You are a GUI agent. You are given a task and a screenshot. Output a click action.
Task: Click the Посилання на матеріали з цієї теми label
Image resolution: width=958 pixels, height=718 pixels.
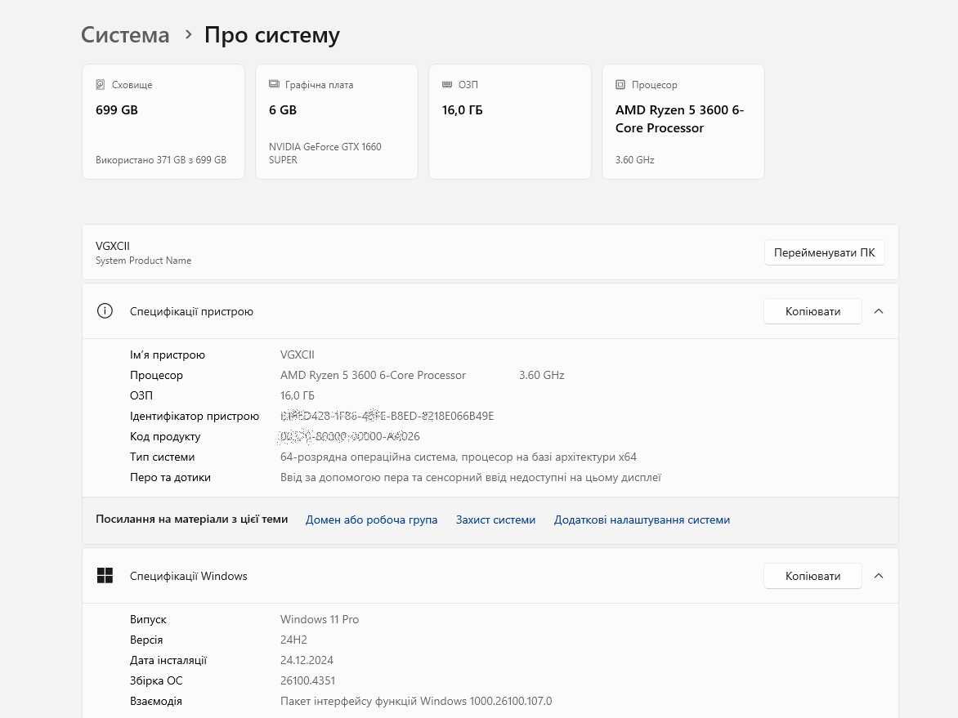click(191, 519)
